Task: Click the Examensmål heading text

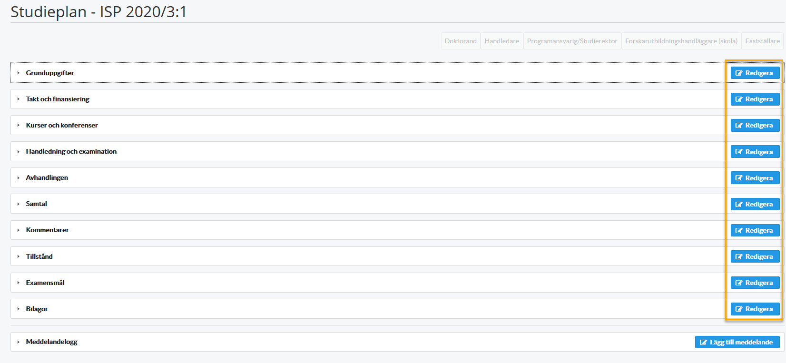Action: point(45,283)
